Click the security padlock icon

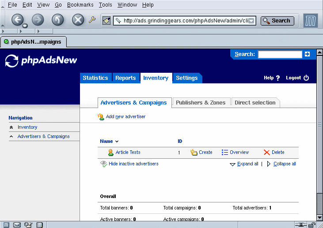[312, 225]
